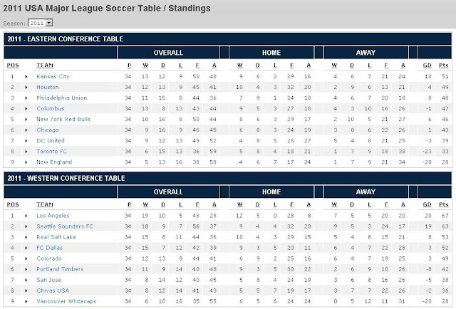Click arrow icon beside Portland Timbers
The width and height of the screenshot is (456, 309).
26,269
